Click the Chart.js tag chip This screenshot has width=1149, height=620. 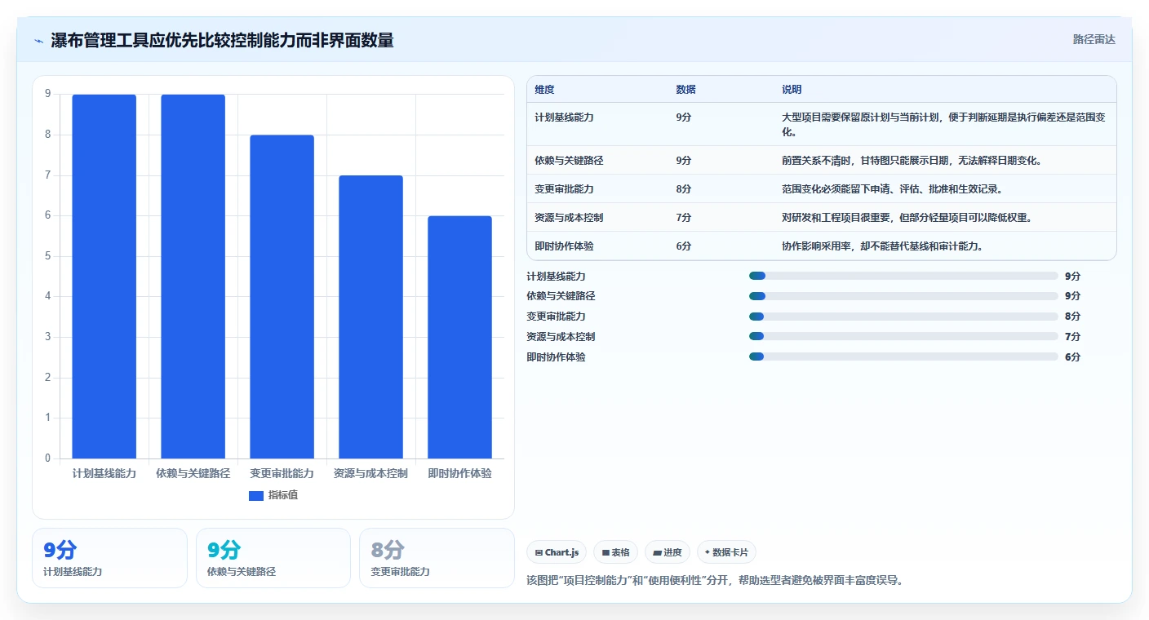coord(557,552)
